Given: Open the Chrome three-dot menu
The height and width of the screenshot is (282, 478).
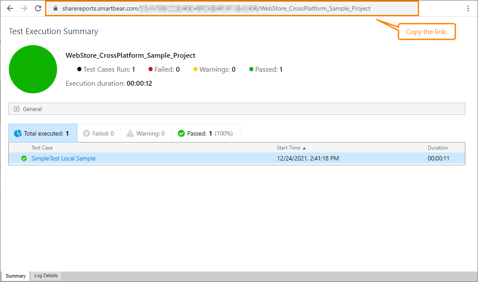Looking at the screenshot, I should click(469, 8).
